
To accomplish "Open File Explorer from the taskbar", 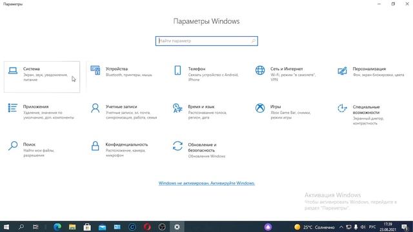I will (x=72, y=227).
